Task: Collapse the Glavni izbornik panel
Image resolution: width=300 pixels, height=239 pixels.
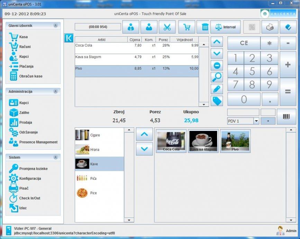Action: pyautogui.click(x=55, y=26)
